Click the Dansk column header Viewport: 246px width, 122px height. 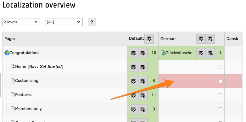pos(232,39)
